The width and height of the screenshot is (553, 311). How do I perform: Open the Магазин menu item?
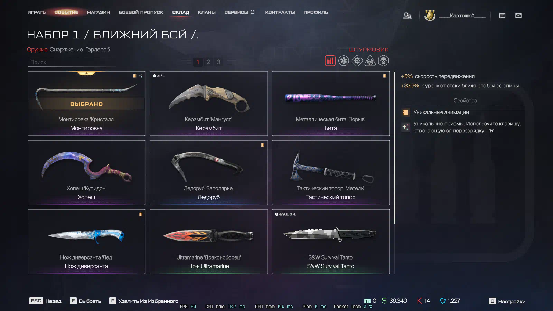pyautogui.click(x=99, y=12)
